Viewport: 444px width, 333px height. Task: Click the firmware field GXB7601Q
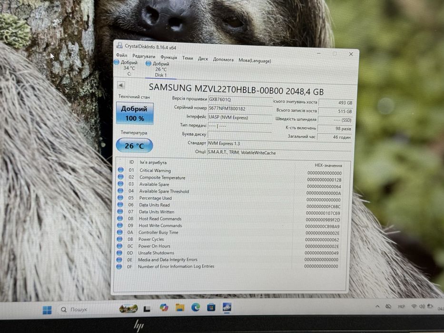click(240, 100)
